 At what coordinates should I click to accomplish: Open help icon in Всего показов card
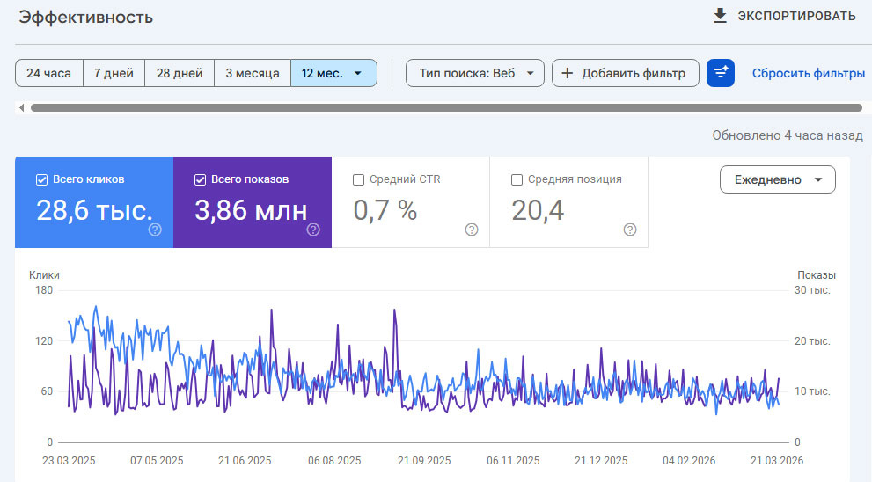[x=313, y=230]
